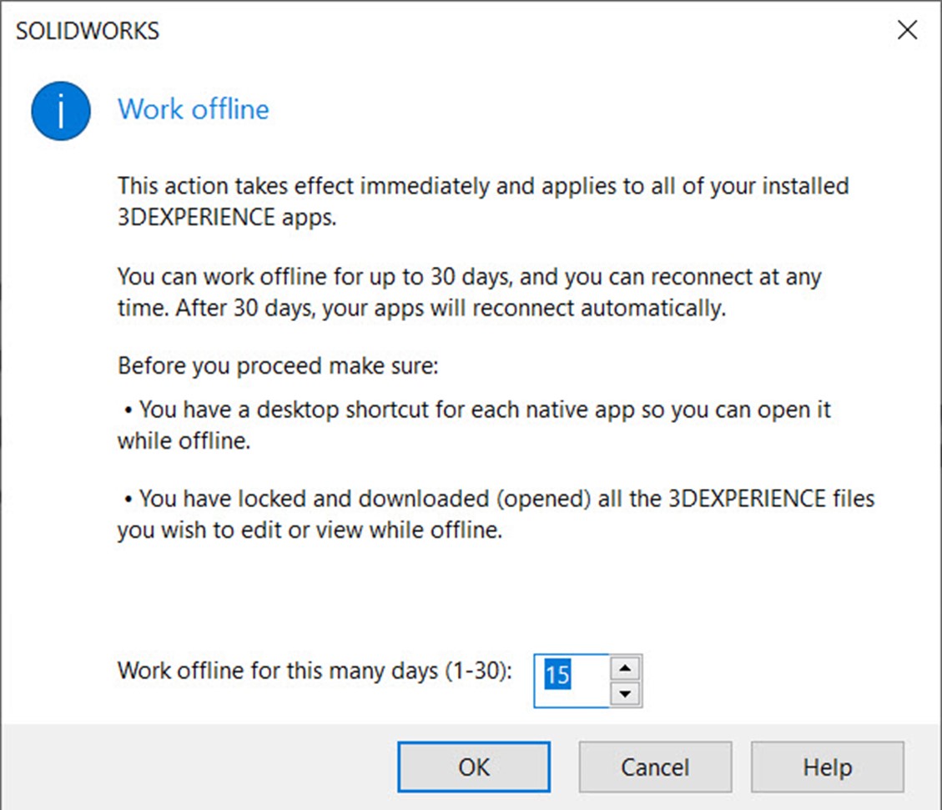Cancel the Work offline dialog
The image size is (942, 810).
click(655, 767)
